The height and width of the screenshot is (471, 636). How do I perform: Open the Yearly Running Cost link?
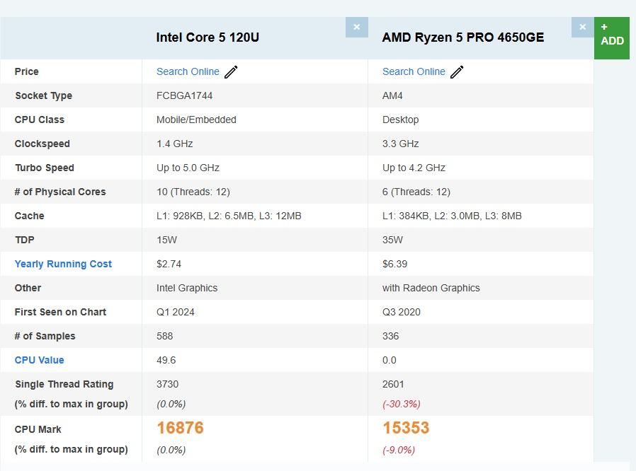(63, 264)
